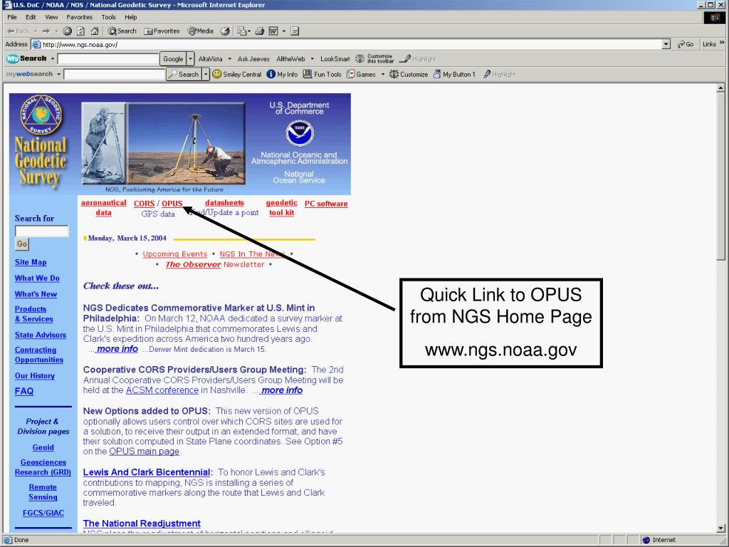
Task: Open the Edit menu
Action: click(31, 17)
